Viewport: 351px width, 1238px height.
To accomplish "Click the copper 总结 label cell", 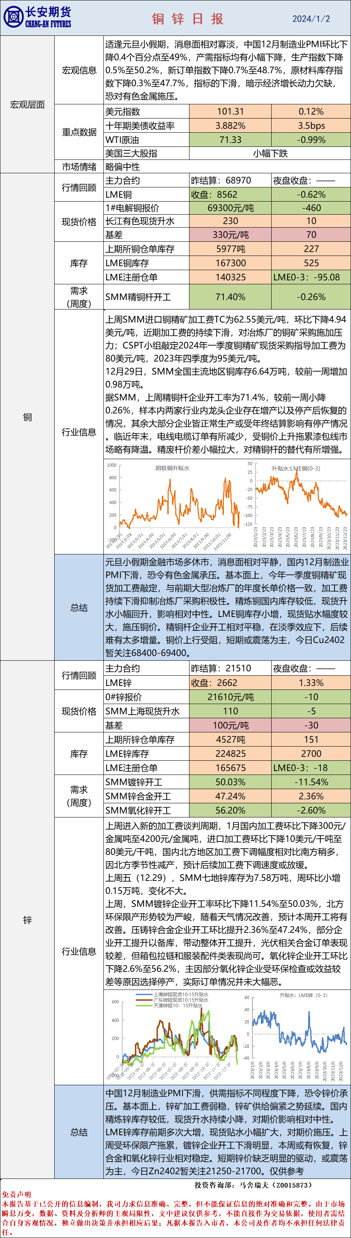I will coord(79,608).
